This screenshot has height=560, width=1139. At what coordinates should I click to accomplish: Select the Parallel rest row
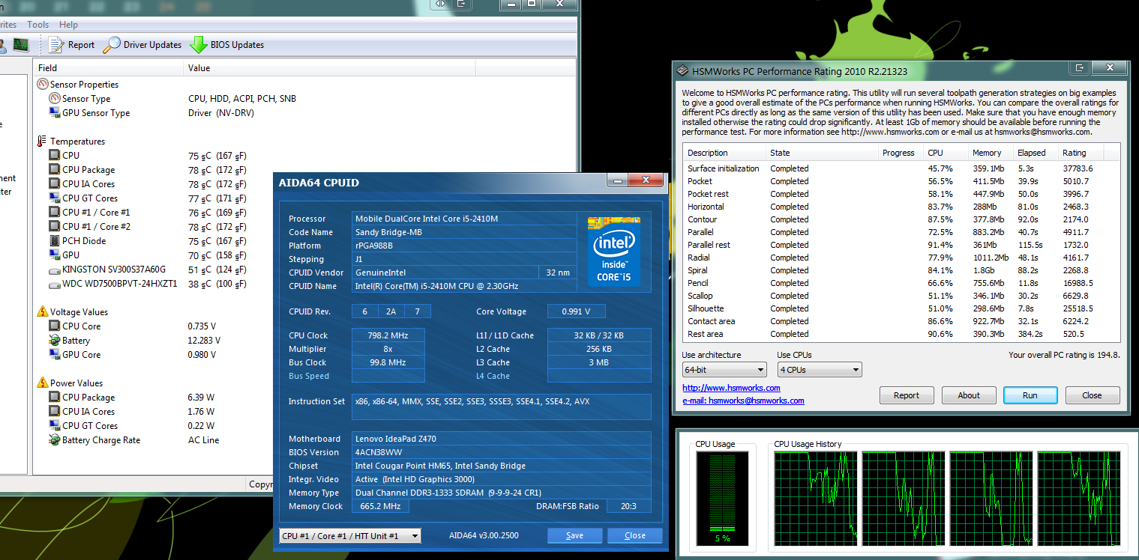(901, 245)
